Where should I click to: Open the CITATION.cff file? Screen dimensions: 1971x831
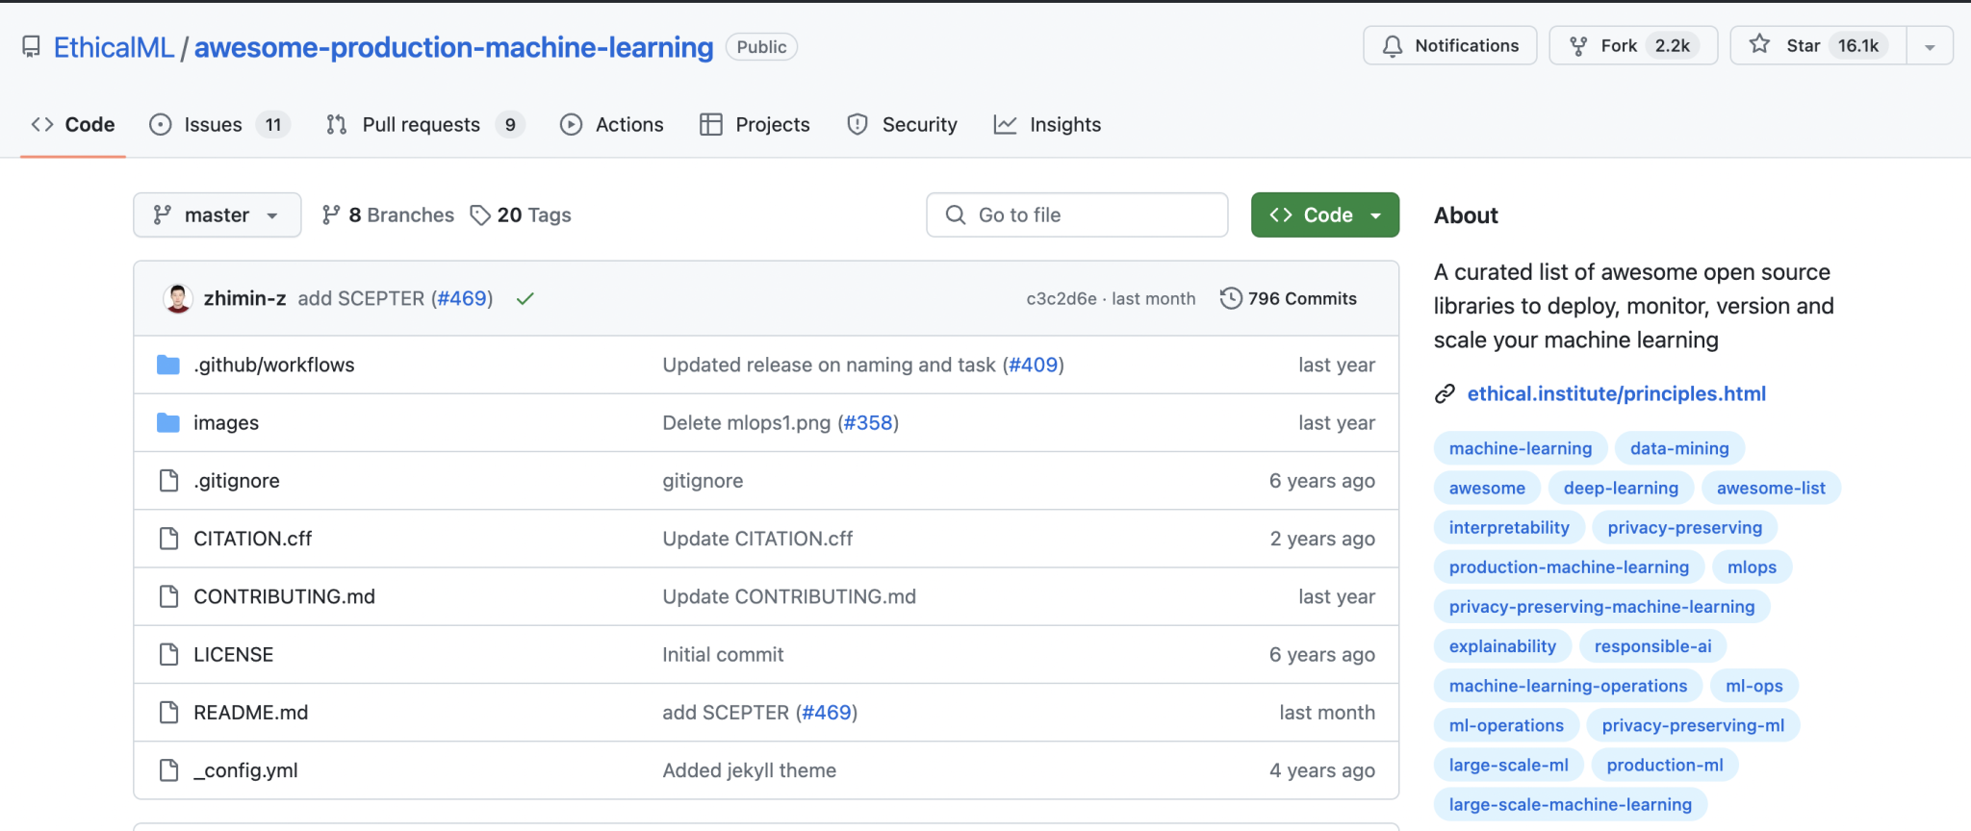(x=253, y=539)
